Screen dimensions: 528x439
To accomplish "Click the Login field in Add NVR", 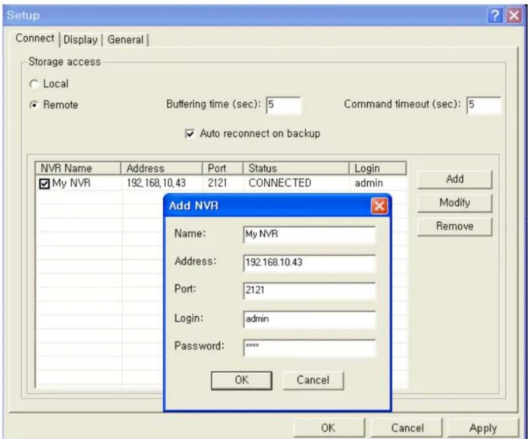I will 309,319.
